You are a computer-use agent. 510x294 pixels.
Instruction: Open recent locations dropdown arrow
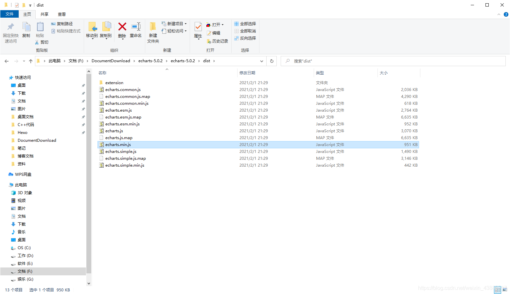coord(24,61)
